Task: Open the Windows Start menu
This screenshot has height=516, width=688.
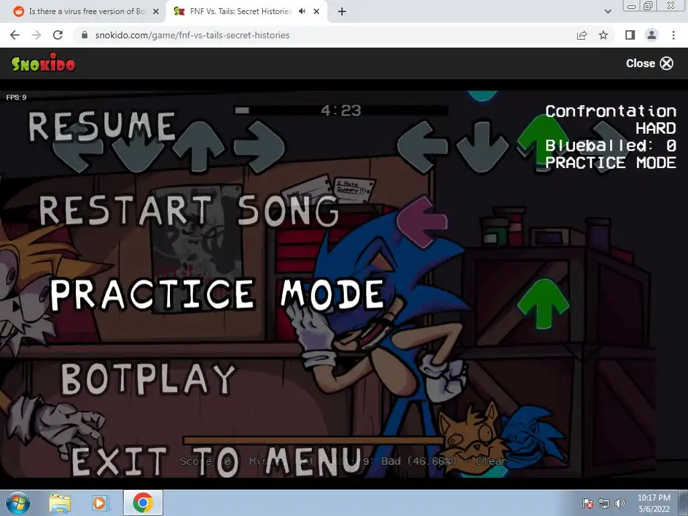Action: click(18, 503)
